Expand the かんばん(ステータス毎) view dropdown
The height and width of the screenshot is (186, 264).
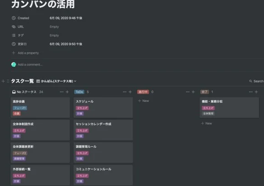[57, 81]
